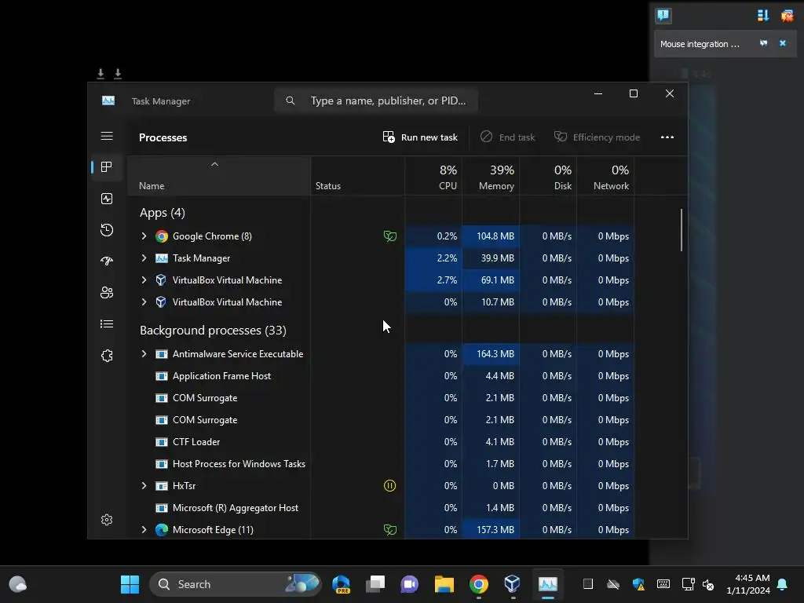Sort by the Status column header
This screenshot has height=603, width=804.
[x=357, y=176]
